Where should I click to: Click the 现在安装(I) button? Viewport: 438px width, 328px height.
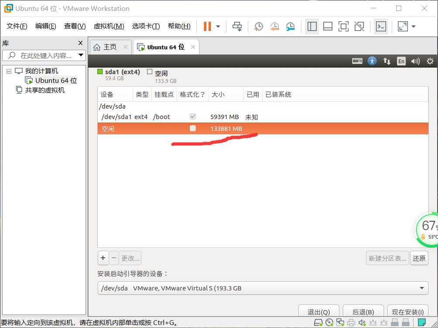[x=408, y=311]
